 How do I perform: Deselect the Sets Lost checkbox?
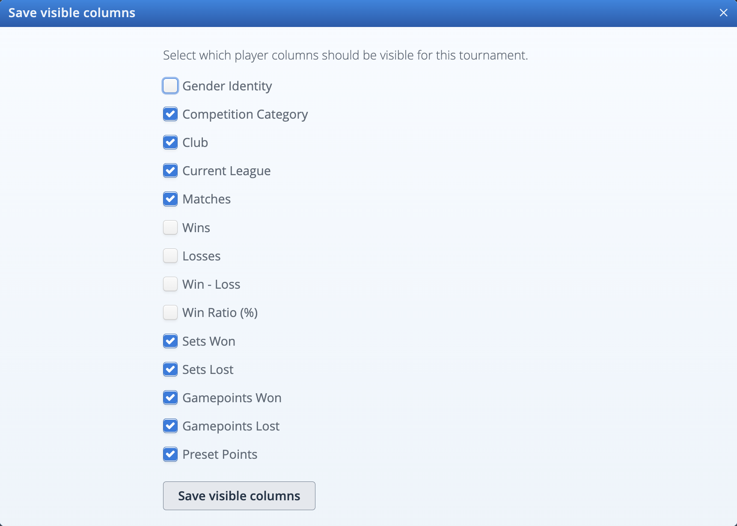point(170,369)
